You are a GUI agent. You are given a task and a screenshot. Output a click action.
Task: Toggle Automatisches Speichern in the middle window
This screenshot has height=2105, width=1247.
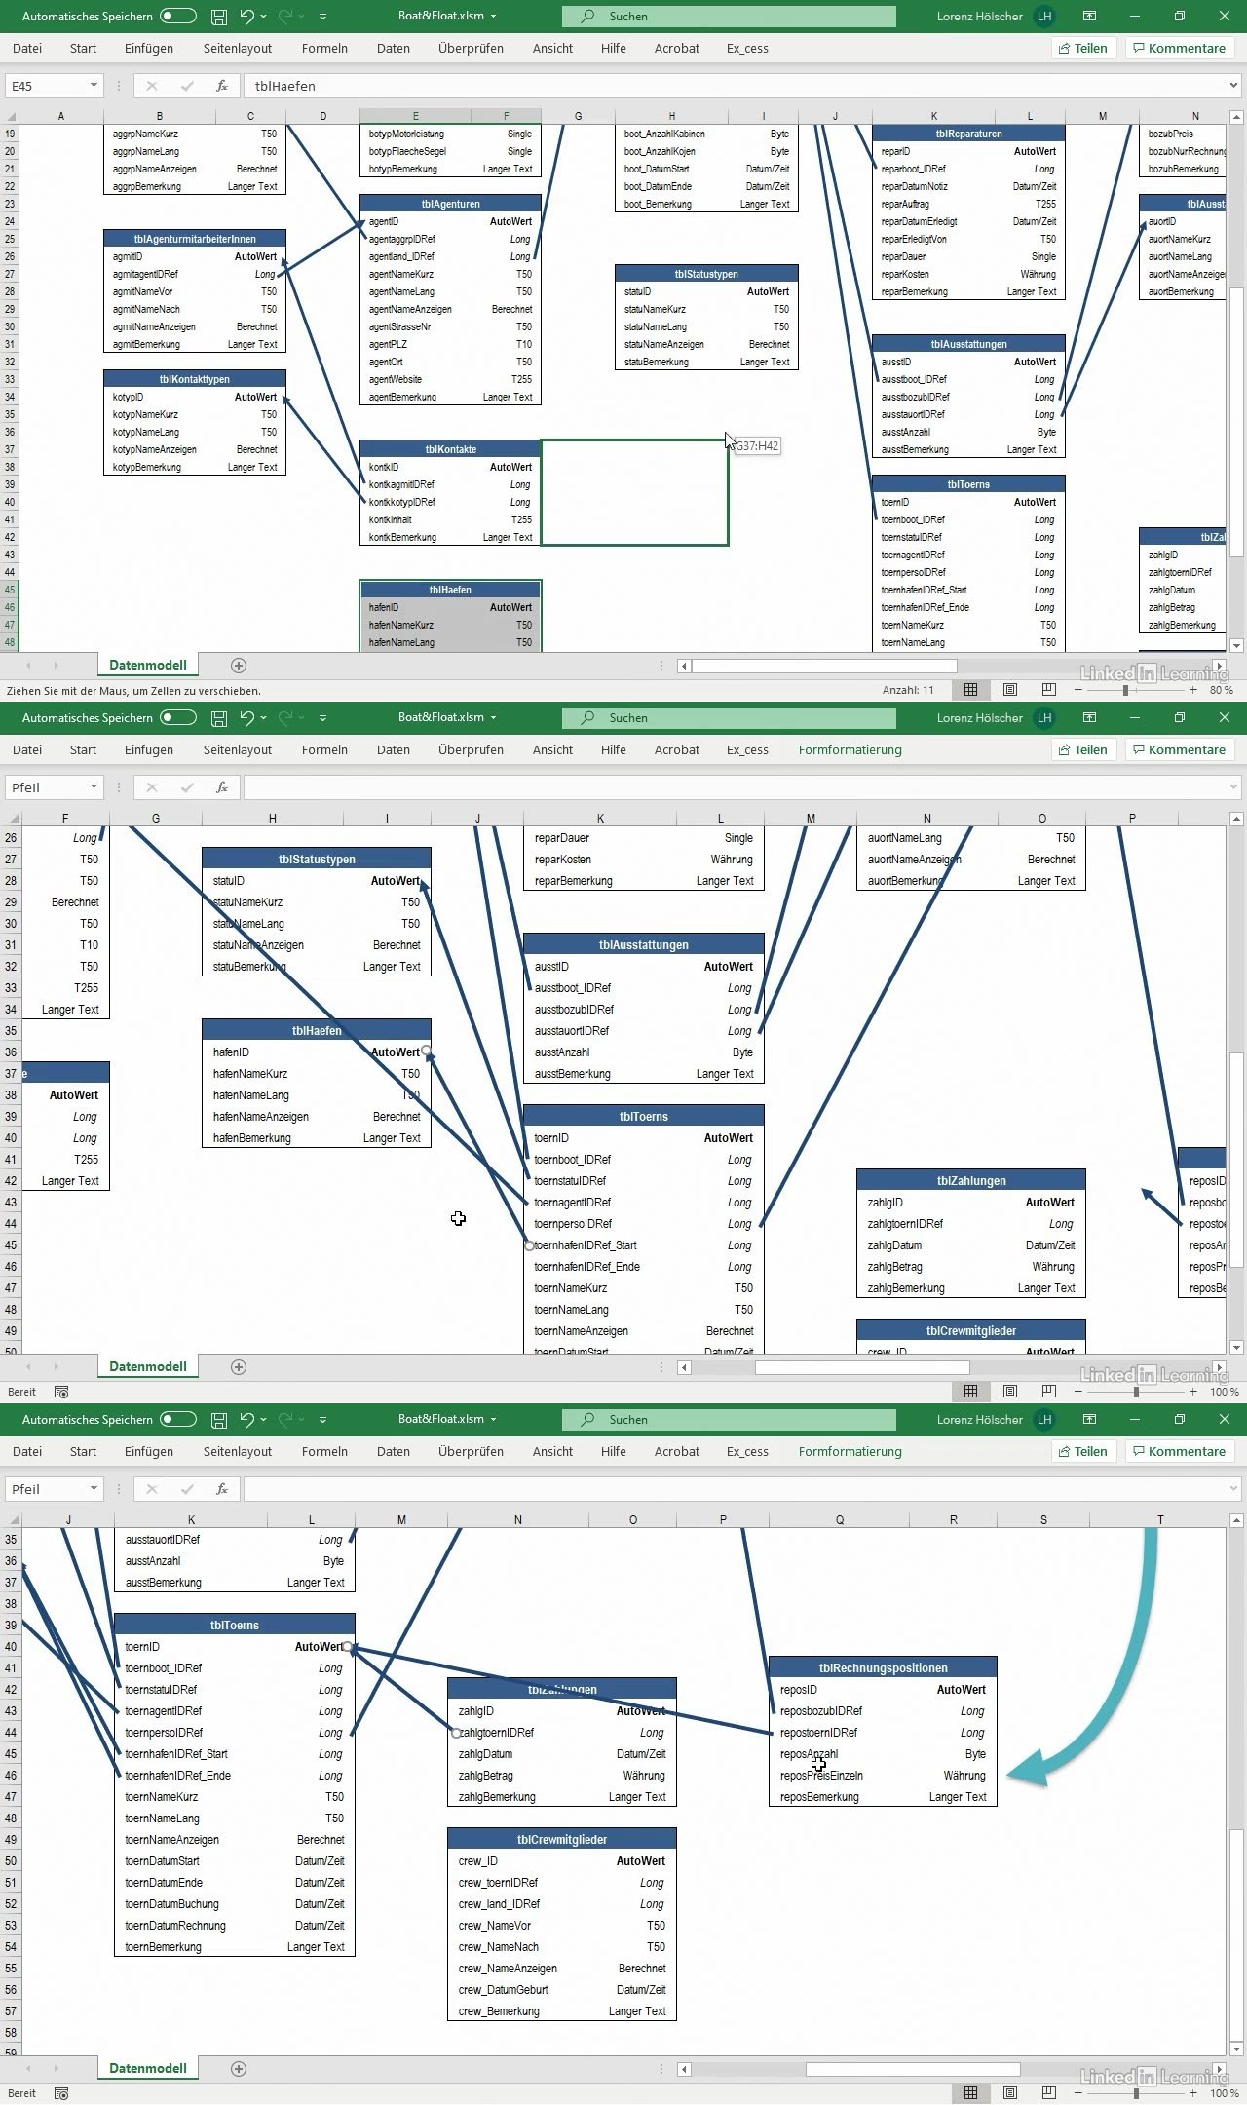tap(178, 718)
